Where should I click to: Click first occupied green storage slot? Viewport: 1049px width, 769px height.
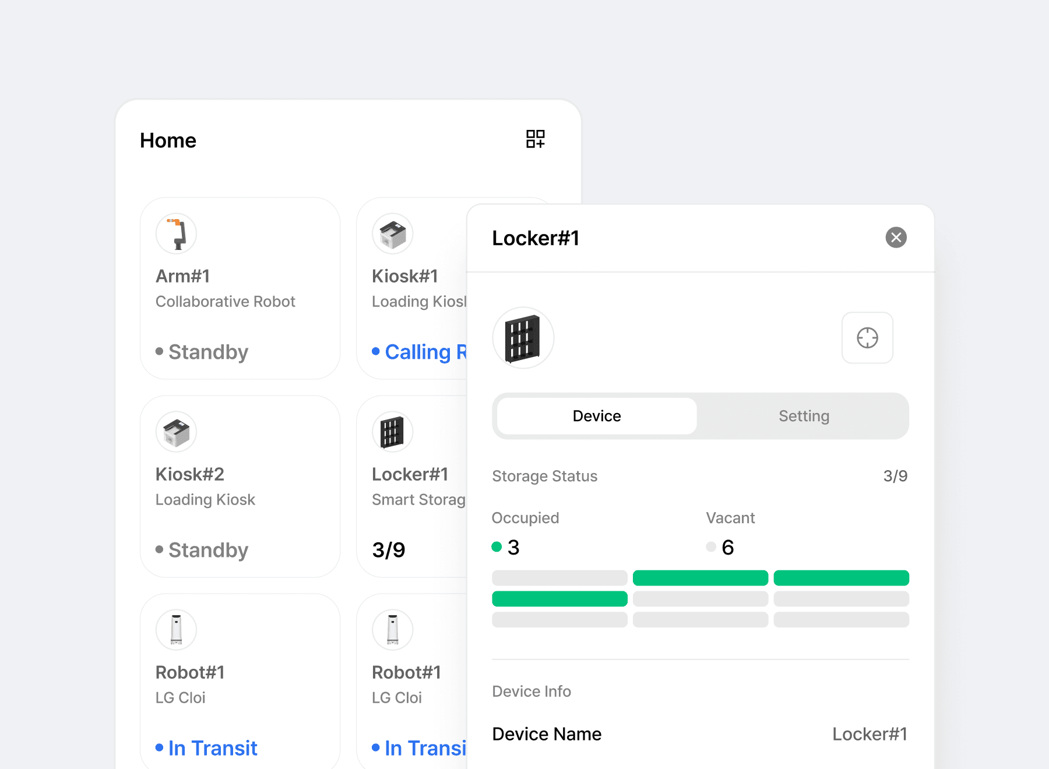coord(700,578)
